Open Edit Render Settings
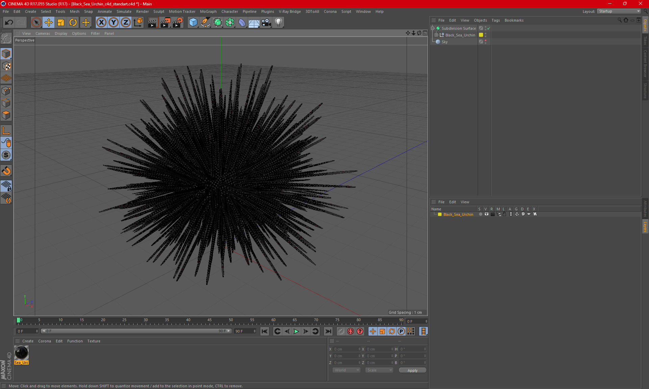This screenshot has height=389, width=649. click(x=178, y=23)
